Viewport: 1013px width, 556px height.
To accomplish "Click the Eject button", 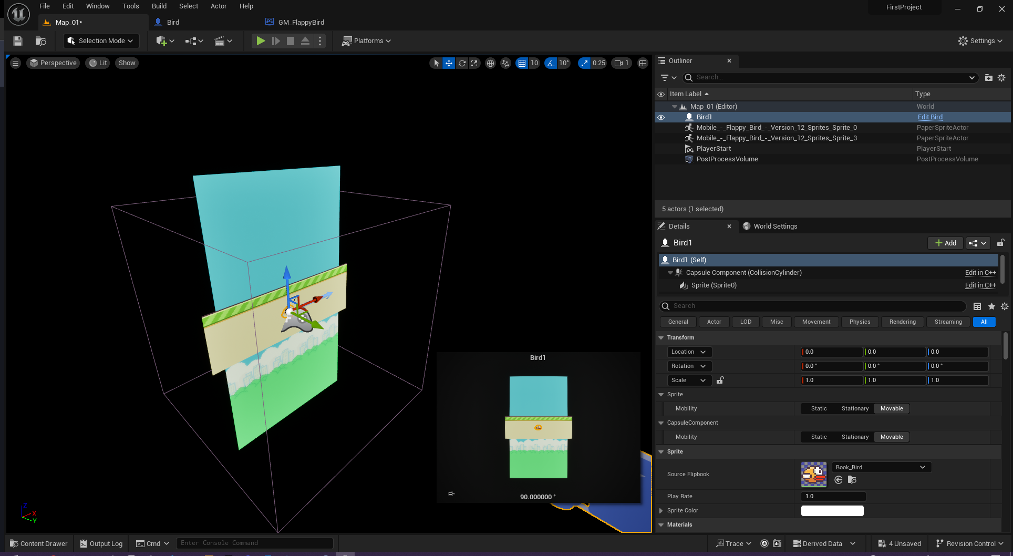I will [305, 41].
